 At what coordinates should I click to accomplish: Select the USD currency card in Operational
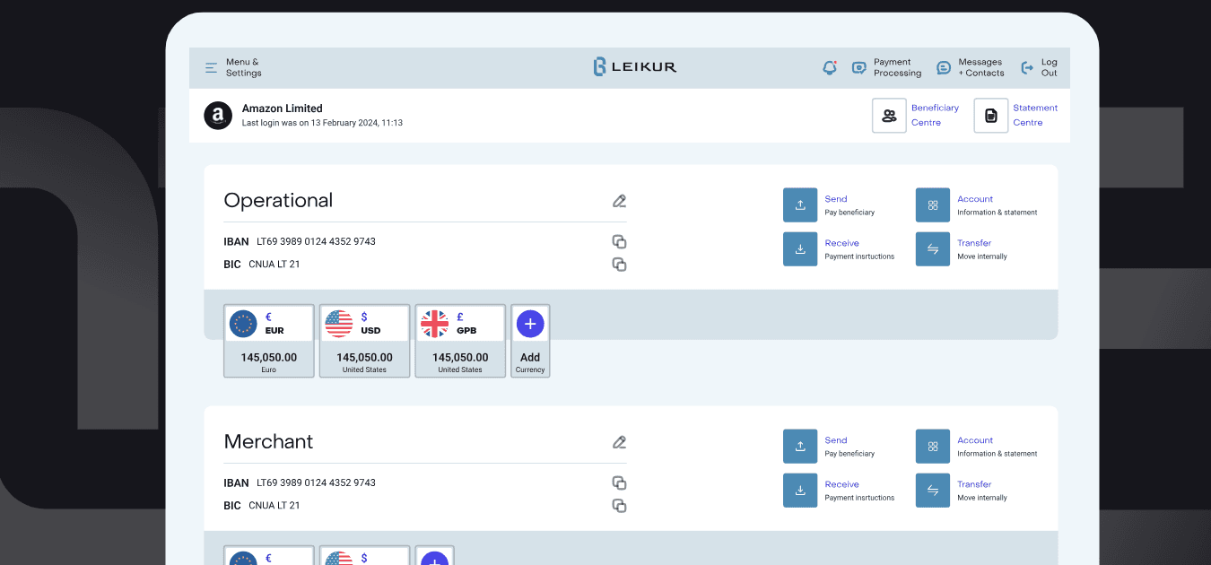pyautogui.click(x=365, y=341)
